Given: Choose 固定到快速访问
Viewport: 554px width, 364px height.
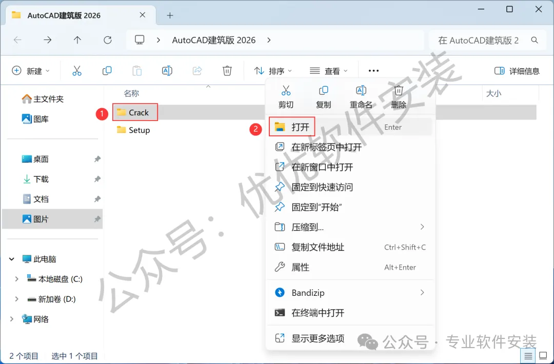Looking at the screenshot, I should click(x=350, y=187).
